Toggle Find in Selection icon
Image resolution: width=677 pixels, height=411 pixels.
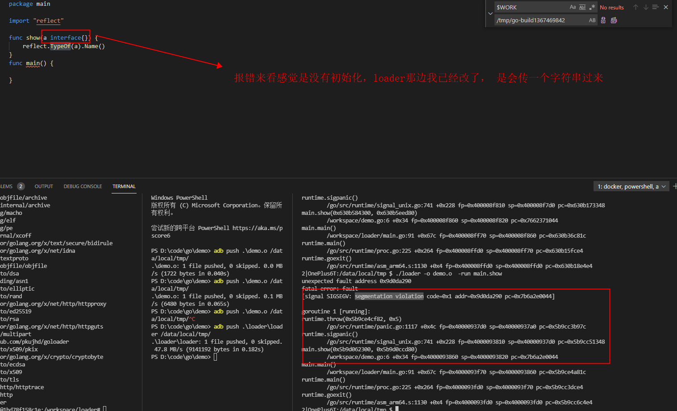click(655, 7)
